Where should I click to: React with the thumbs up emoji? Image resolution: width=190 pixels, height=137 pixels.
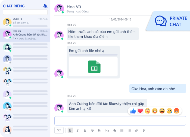click(x=133, y=111)
